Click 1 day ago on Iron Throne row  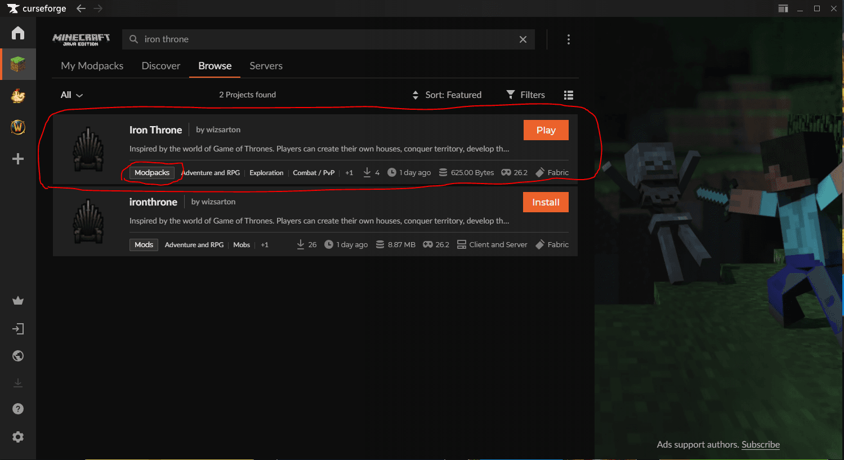click(415, 173)
